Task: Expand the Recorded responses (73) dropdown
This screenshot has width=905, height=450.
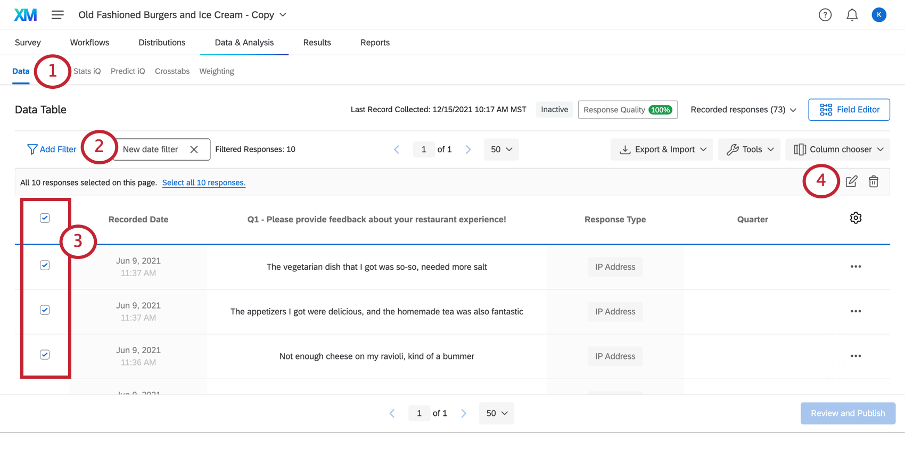Action: [743, 110]
